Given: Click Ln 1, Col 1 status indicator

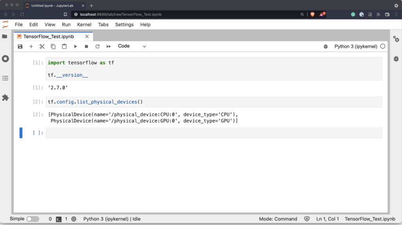Looking at the screenshot, I should (327, 219).
